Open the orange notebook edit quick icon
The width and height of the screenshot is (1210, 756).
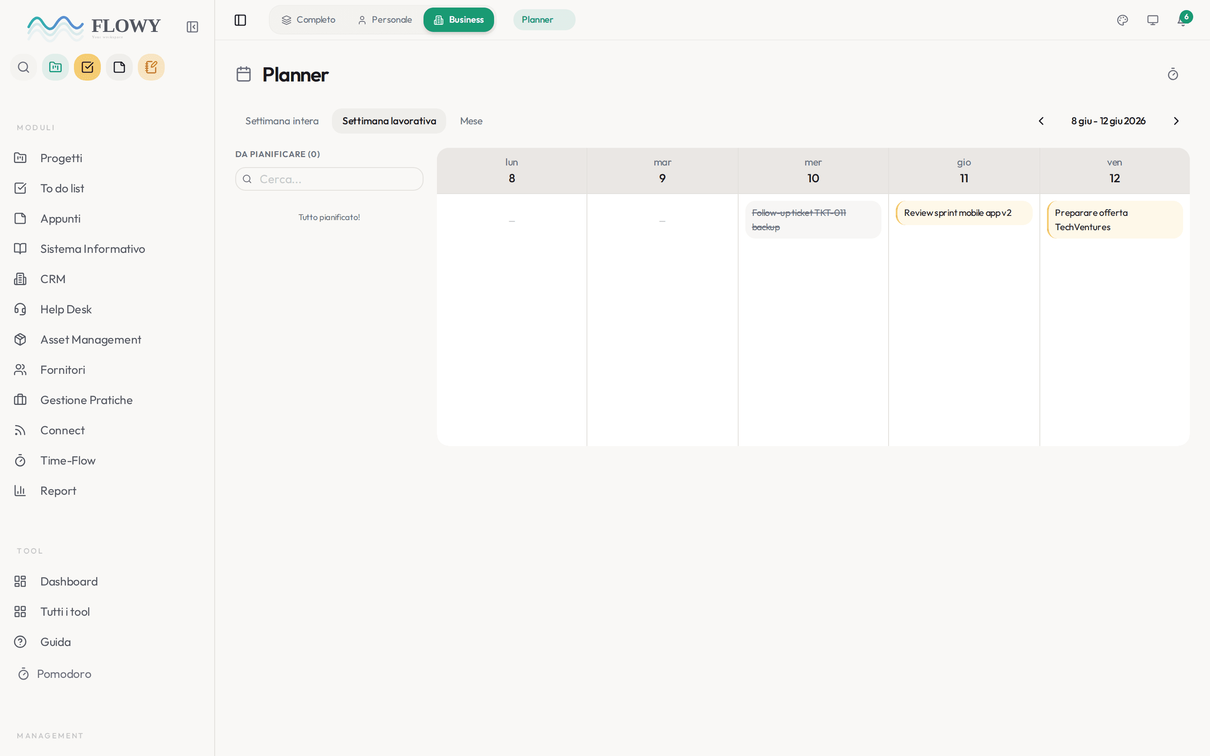152,67
